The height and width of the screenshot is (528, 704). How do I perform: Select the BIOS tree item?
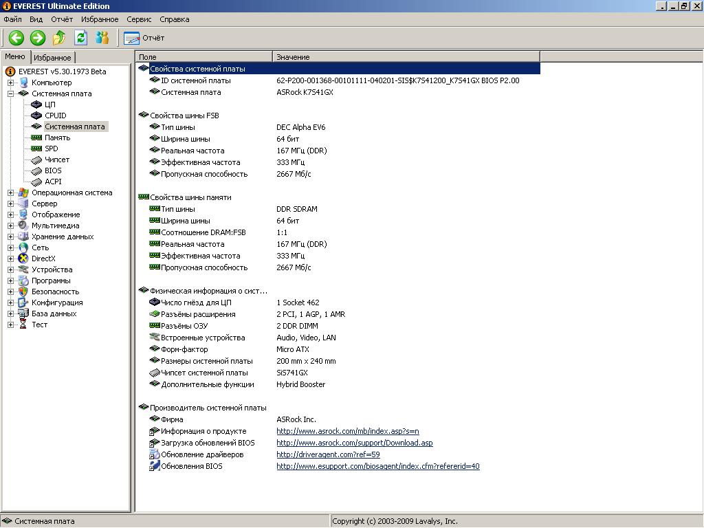pyautogui.click(x=53, y=170)
